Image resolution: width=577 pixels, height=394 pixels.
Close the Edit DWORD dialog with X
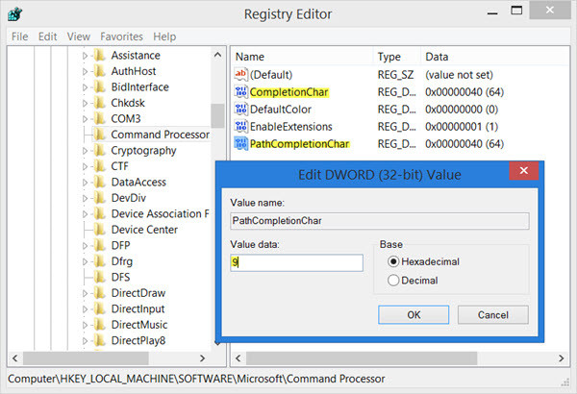524,170
